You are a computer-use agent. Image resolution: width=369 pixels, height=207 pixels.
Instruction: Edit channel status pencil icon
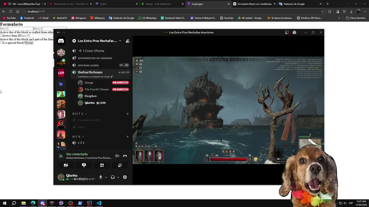112,77
